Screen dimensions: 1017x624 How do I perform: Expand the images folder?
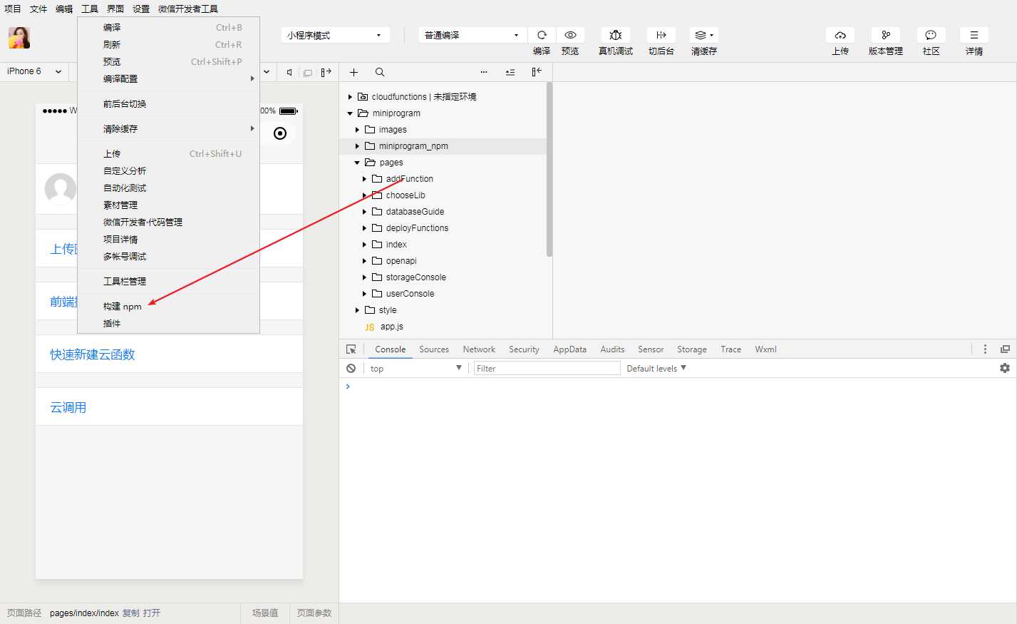(357, 130)
